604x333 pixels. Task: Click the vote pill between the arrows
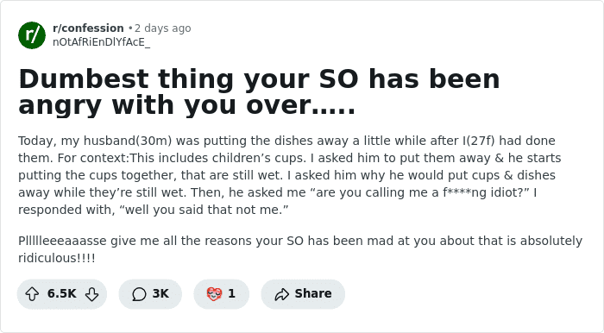point(62,294)
